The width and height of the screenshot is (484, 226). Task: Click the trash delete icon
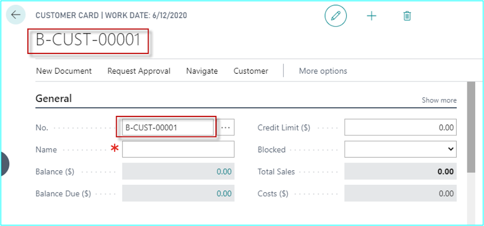pyautogui.click(x=407, y=16)
